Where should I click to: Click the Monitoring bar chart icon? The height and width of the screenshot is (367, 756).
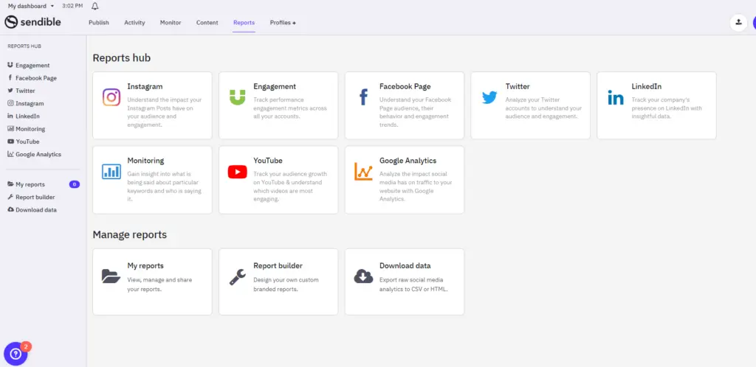tap(111, 172)
